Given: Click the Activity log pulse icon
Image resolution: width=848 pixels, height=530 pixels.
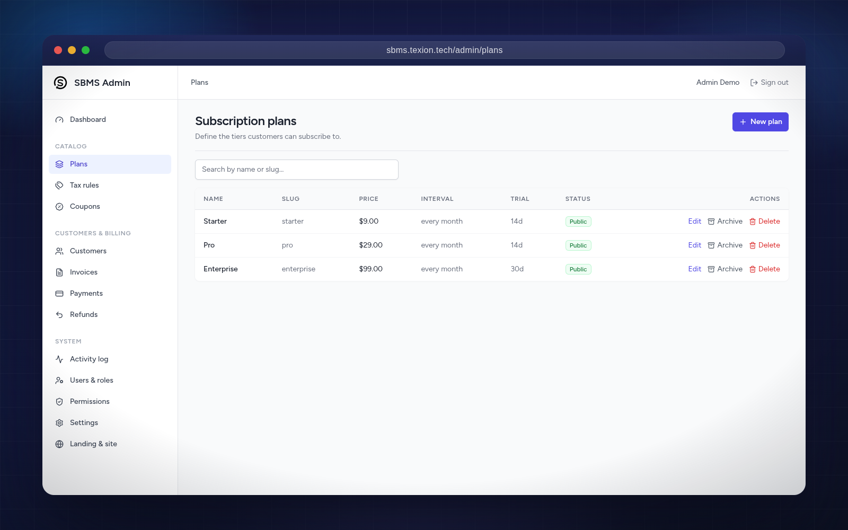Looking at the screenshot, I should pyautogui.click(x=59, y=359).
